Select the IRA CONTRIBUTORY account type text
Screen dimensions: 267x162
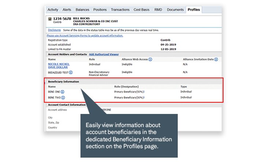point(87,24)
